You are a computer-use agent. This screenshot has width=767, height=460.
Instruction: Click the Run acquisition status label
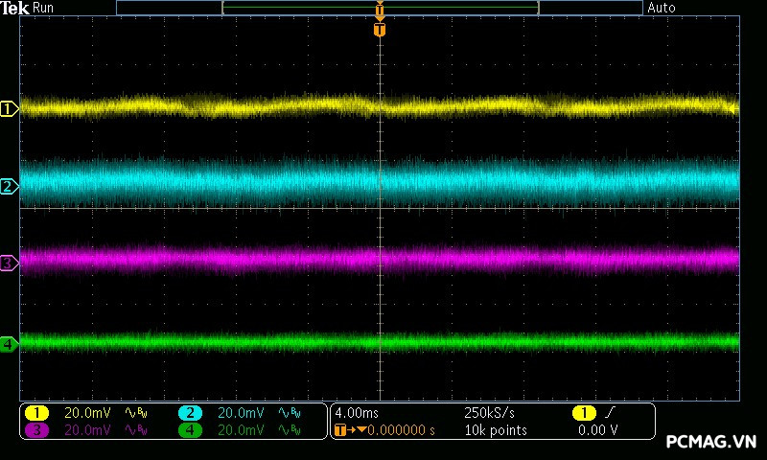pyautogui.click(x=44, y=8)
